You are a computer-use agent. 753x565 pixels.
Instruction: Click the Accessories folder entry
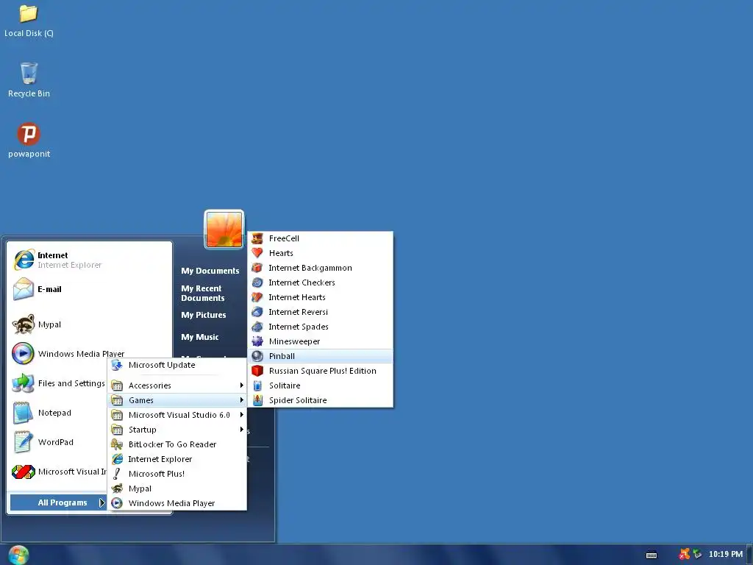(177, 385)
